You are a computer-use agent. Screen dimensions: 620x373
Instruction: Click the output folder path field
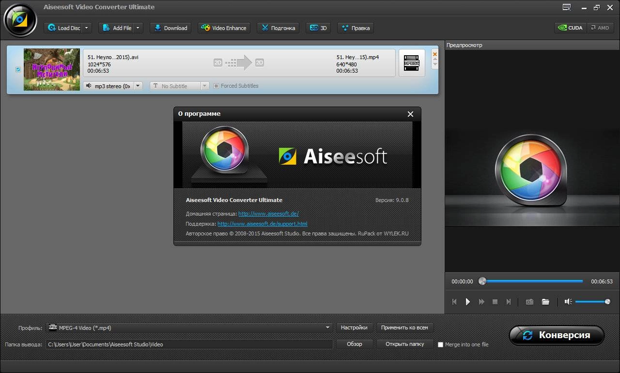[189, 344]
